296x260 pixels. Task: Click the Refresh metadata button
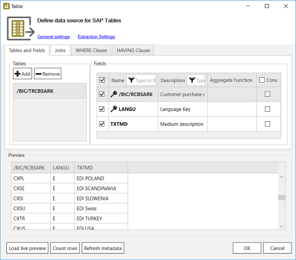(x=103, y=248)
